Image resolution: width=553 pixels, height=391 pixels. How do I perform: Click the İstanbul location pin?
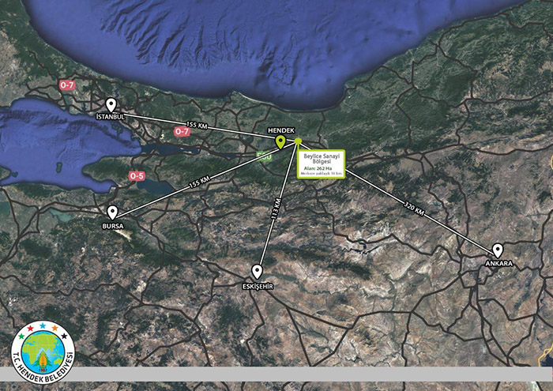111,104
